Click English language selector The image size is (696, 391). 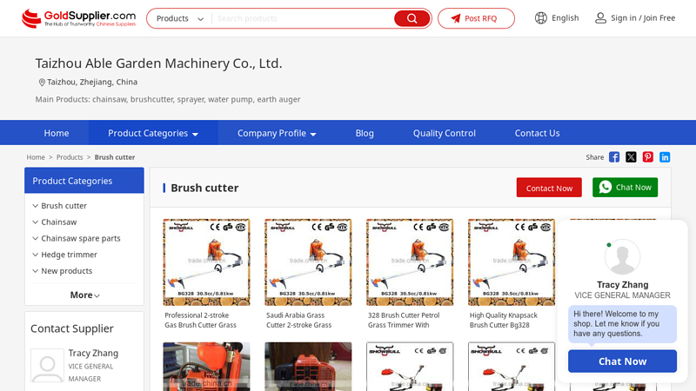(565, 18)
